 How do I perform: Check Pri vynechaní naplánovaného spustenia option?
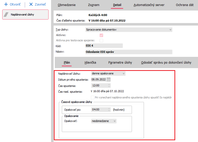pos(92,97)
